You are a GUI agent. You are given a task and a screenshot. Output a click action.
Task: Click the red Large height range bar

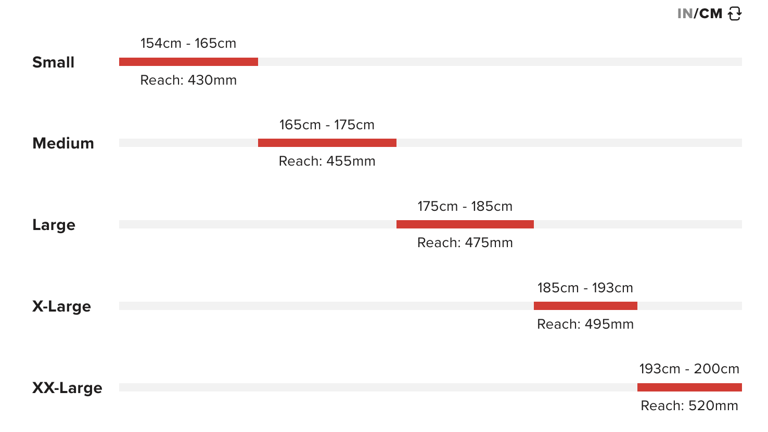click(x=465, y=224)
